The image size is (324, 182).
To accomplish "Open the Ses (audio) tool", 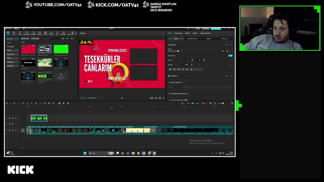I will [x=14, y=33].
